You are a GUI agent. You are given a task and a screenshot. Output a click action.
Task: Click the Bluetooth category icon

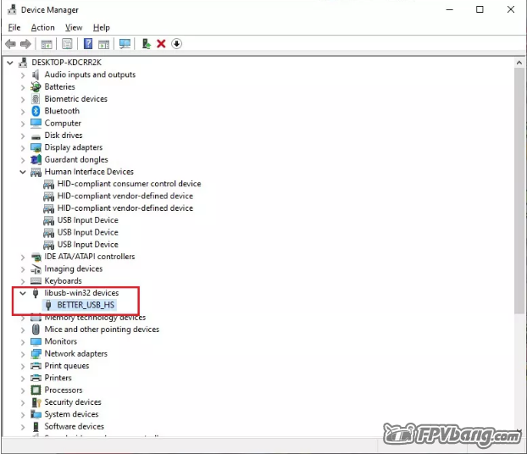point(36,111)
